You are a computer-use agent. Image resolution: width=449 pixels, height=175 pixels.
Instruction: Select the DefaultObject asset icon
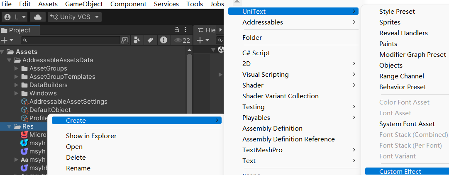pyautogui.click(x=24, y=110)
